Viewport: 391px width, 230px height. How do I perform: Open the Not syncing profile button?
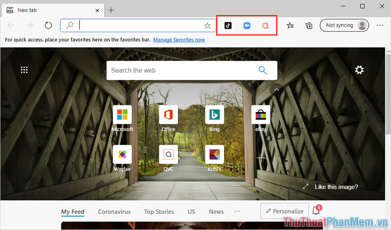tap(344, 26)
